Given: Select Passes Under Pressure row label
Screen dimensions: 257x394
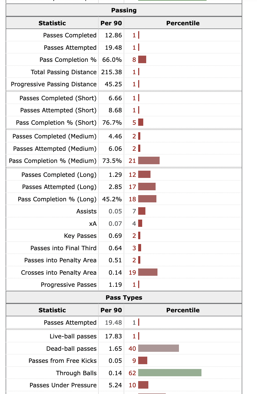Looking at the screenshot, I should [63, 385].
